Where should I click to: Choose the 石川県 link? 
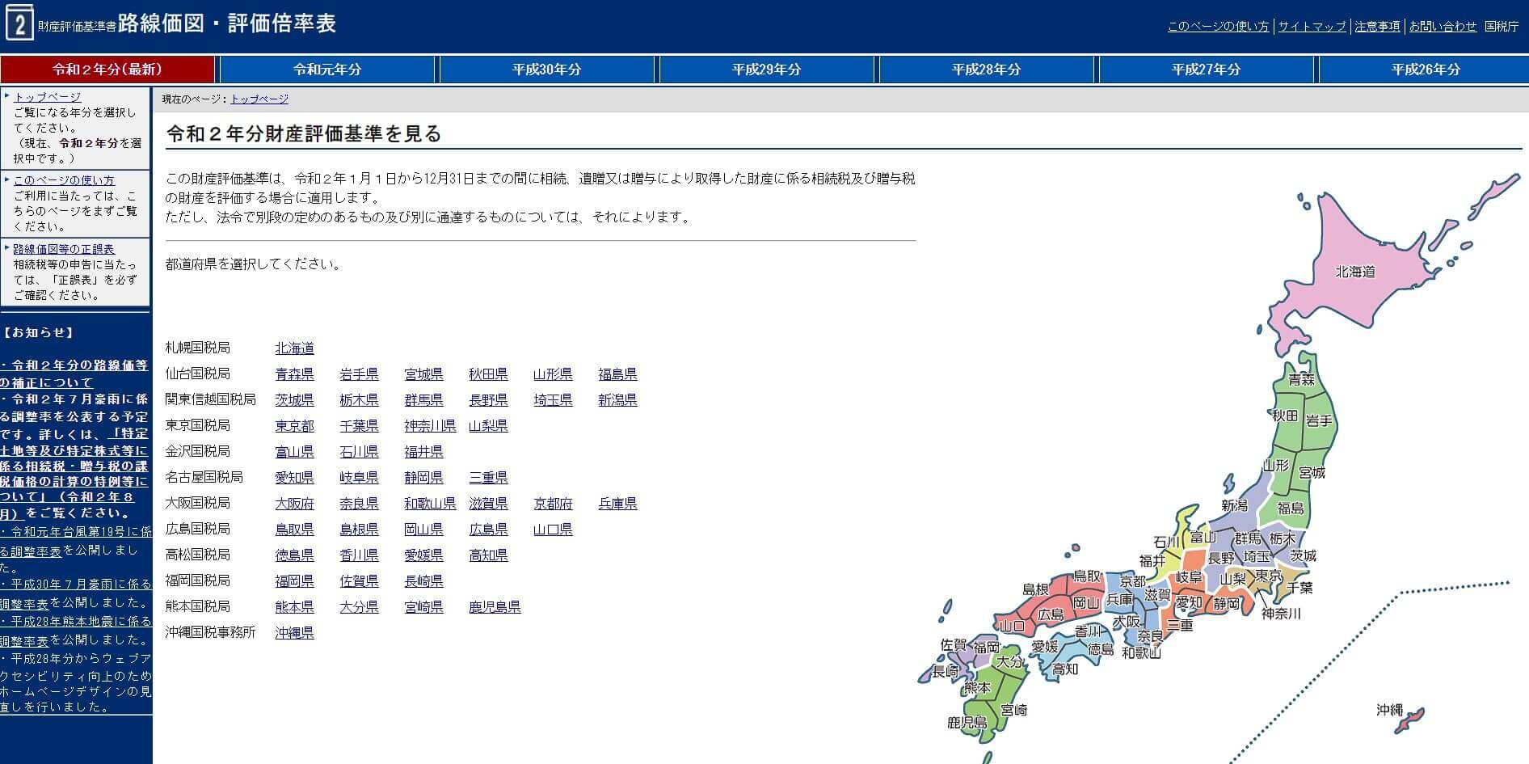point(359,452)
